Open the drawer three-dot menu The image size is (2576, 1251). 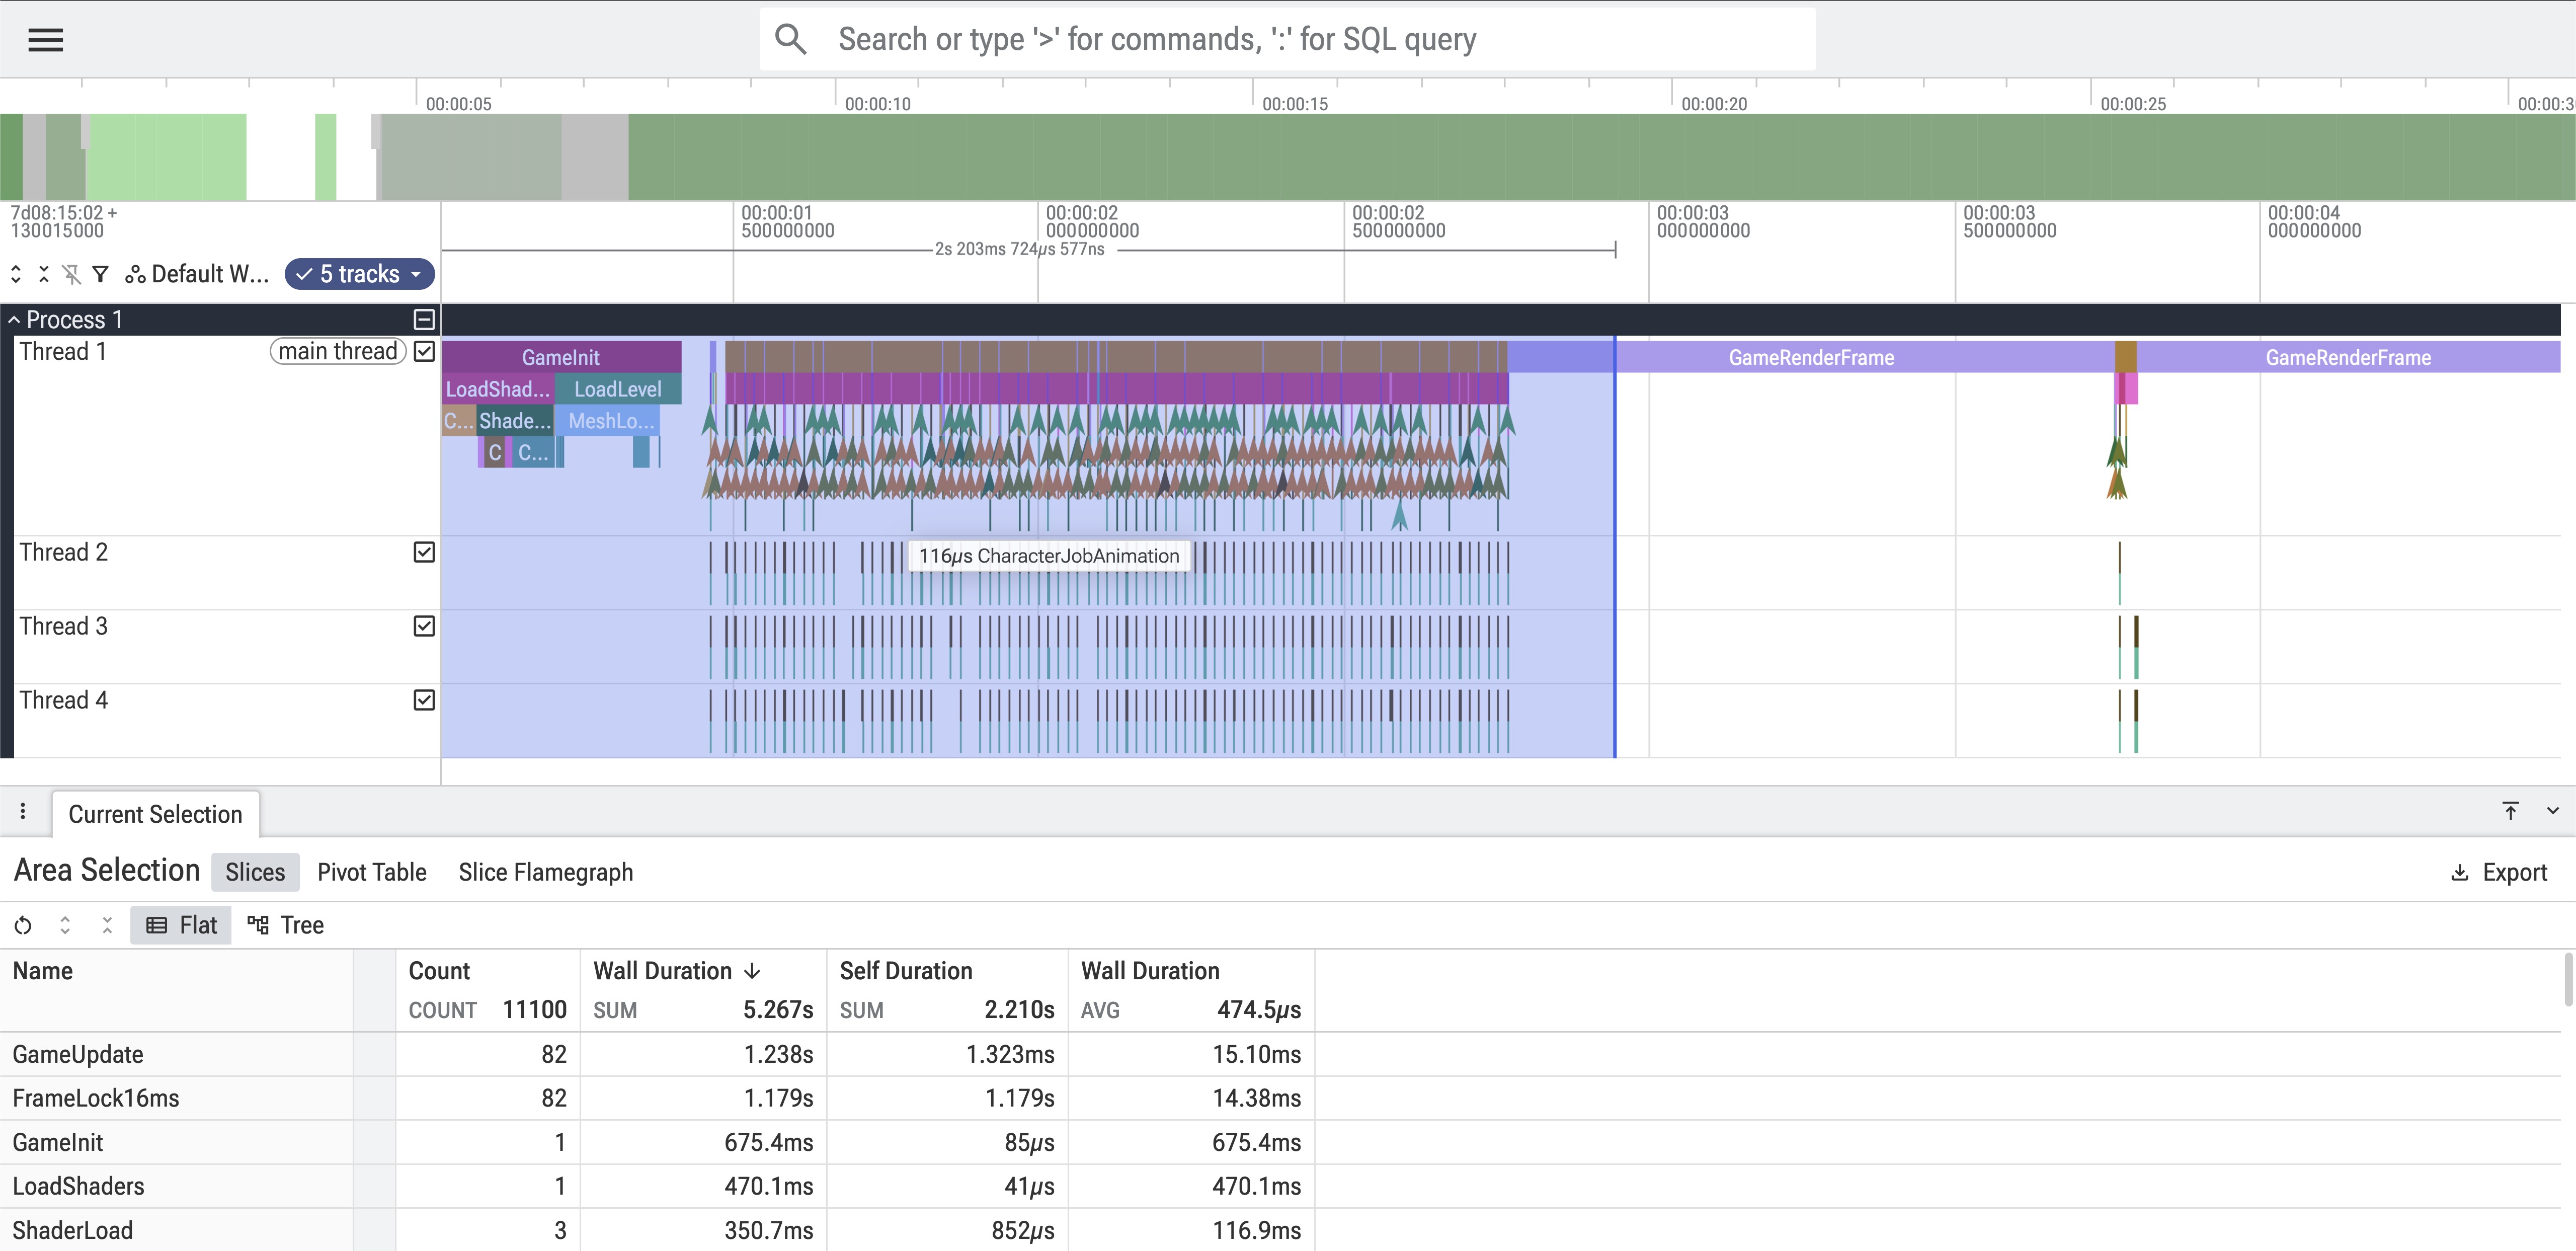click(x=23, y=812)
